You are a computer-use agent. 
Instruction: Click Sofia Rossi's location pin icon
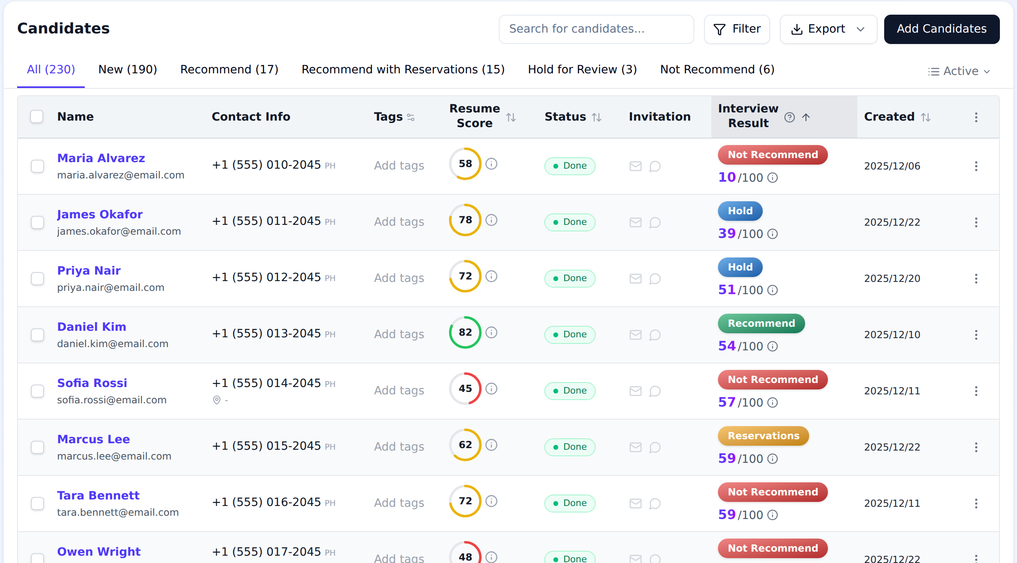coord(217,400)
